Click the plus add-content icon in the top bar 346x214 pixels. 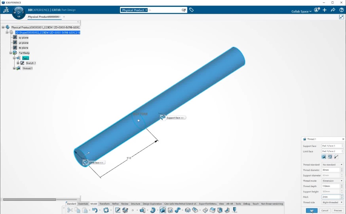(x=325, y=10)
